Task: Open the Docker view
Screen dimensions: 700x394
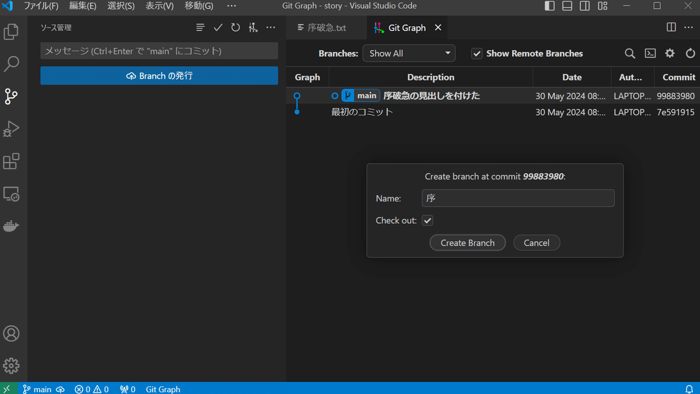Action: click(x=11, y=226)
